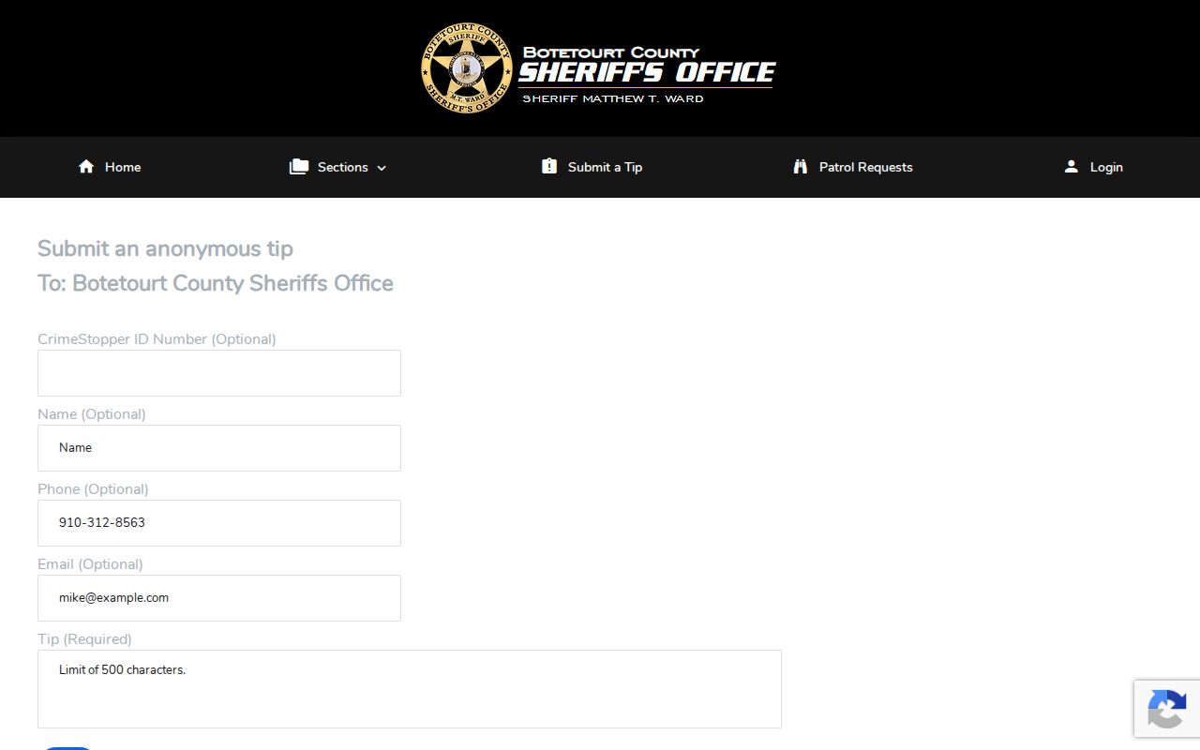Click the Sheriff's Office star badge logo
Image resolution: width=1200 pixels, height=750 pixels.
pyautogui.click(x=466, y=68)
